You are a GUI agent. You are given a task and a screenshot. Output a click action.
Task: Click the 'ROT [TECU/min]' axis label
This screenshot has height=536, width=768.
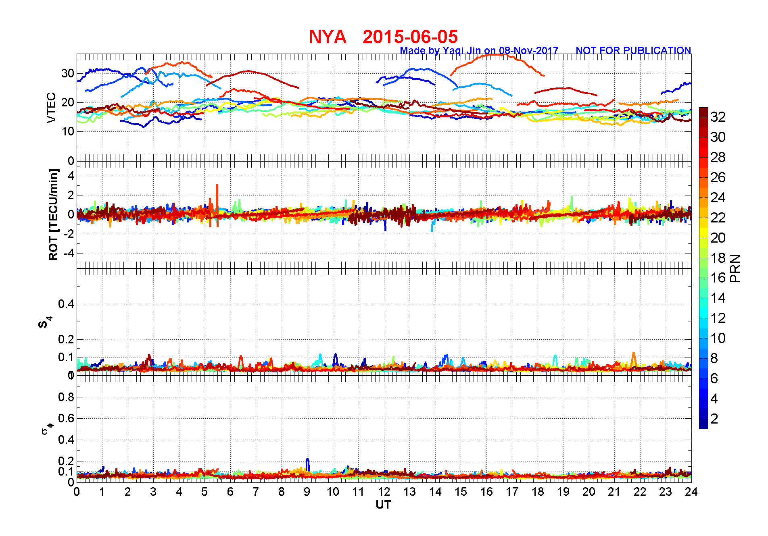53,215
